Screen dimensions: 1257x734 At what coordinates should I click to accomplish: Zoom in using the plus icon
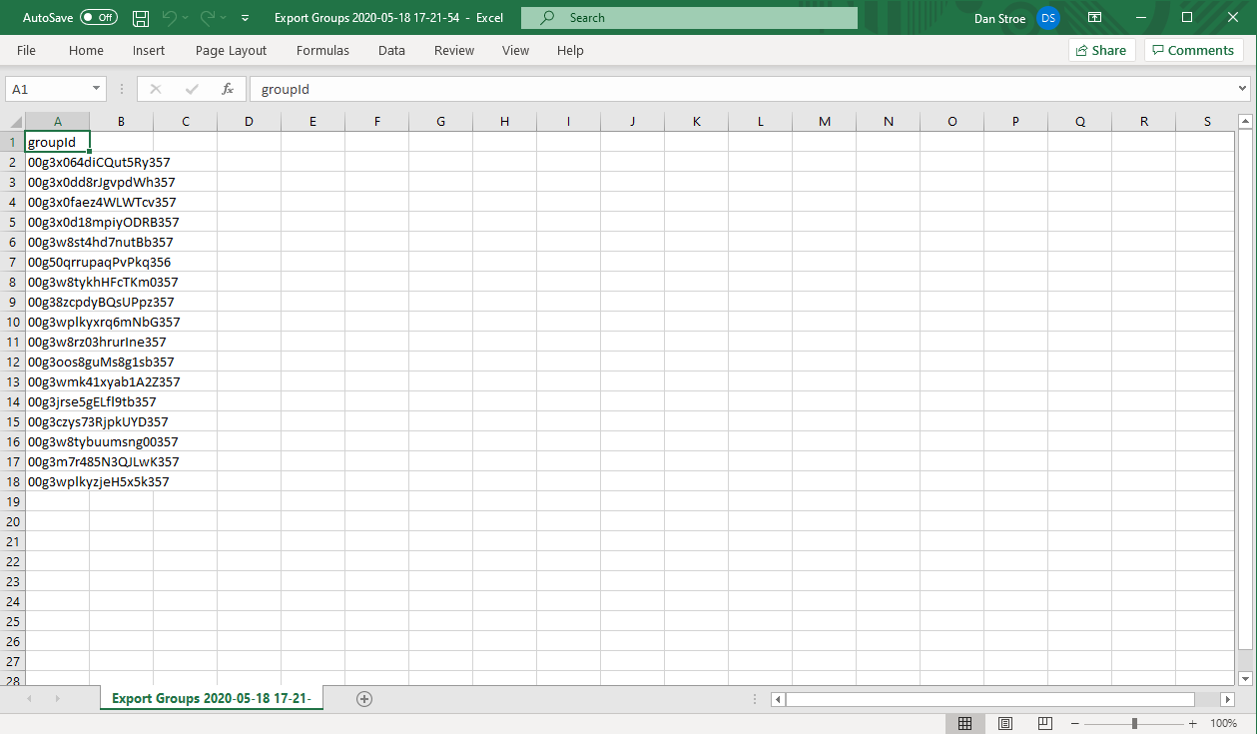coord(1191,723)
